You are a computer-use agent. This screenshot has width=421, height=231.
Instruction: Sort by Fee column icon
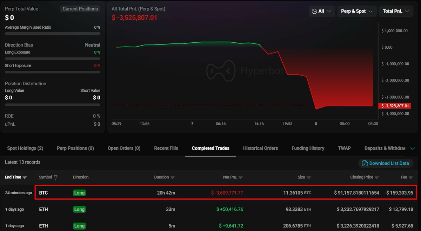[411, 177]
